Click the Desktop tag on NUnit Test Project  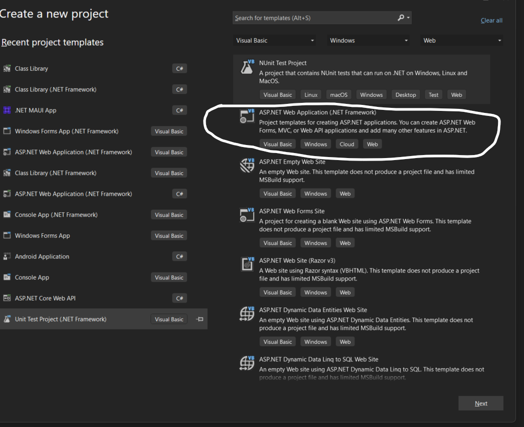click(x=406, y=95)
